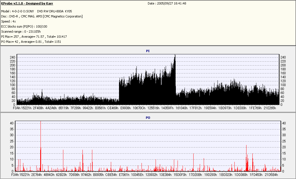Click the 'PO Max= 42' statistics line
Screen dimensions: 296x179
pos(31,42)
